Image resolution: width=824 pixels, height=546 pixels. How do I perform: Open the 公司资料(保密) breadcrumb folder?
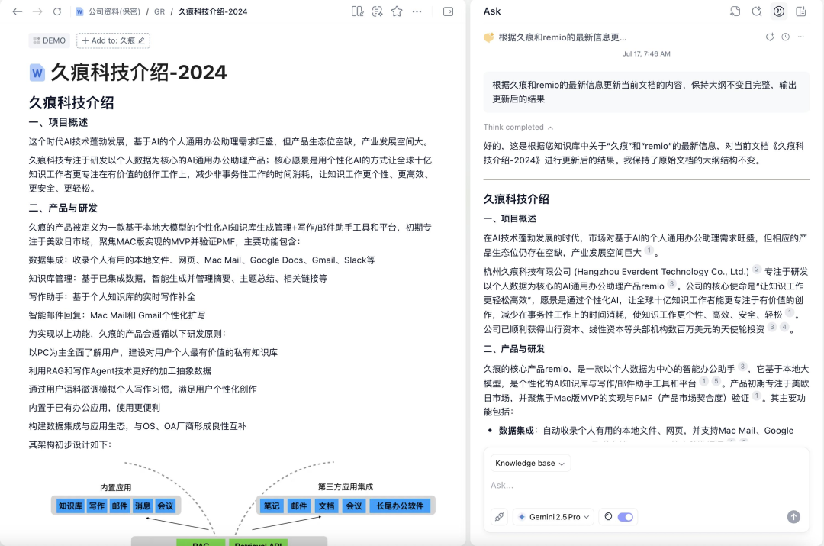click(x=114, y=11)
